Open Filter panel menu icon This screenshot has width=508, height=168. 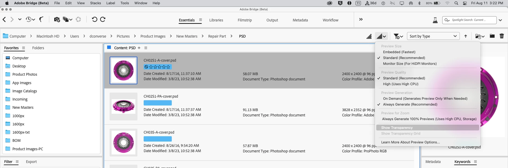coord(17,162)
